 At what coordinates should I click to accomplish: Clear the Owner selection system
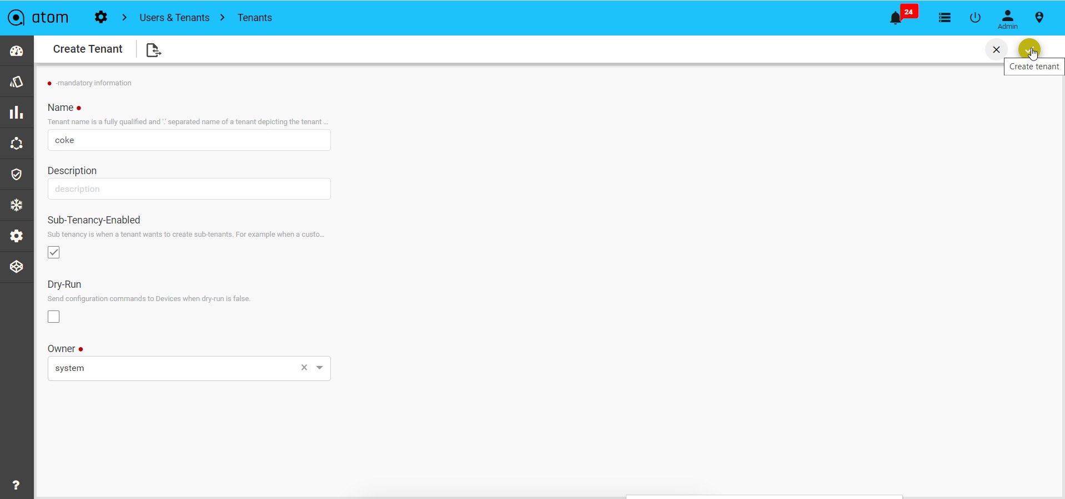point(304,368)
